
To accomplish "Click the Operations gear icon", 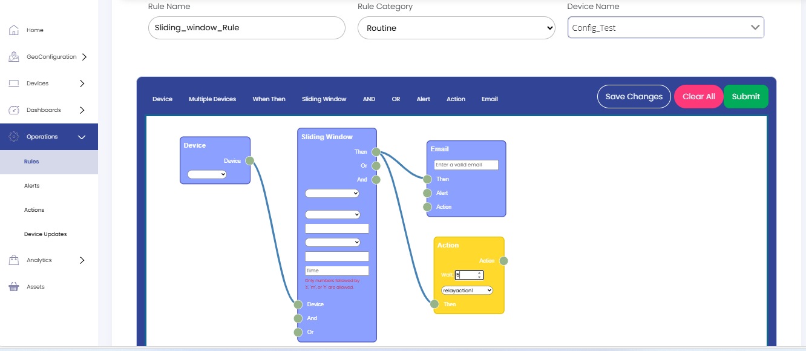I will (14, 137).
